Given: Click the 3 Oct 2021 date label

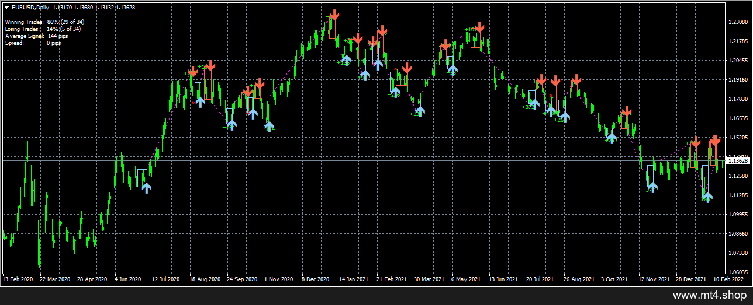Looking at the screenshot, I should click(x=615, y=279).
